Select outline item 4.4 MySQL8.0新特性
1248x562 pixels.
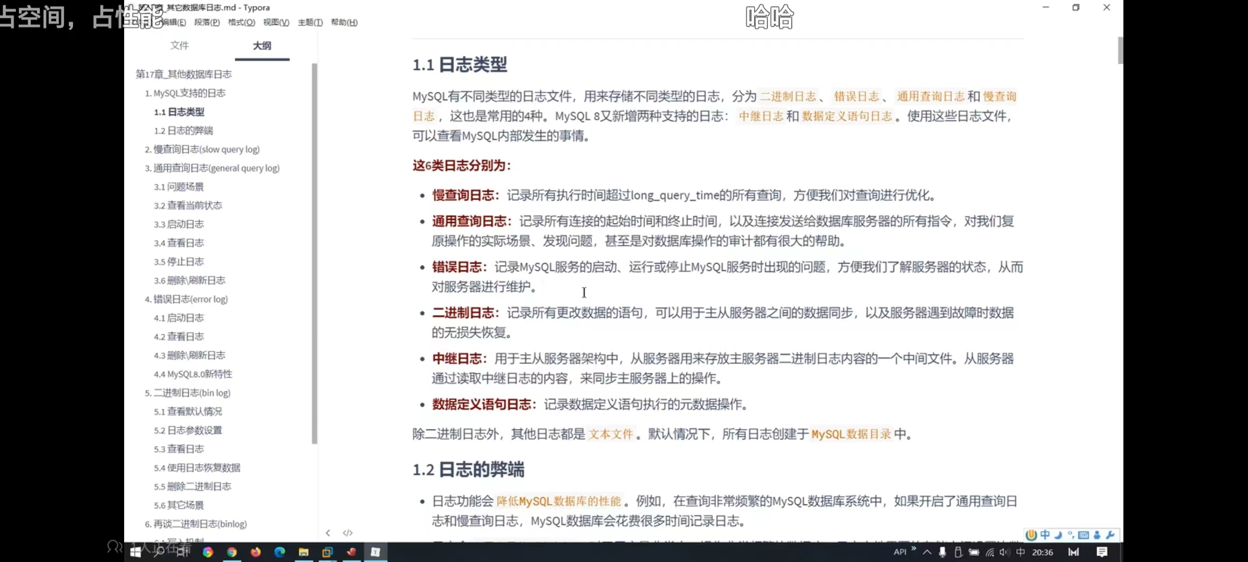click(x=193, y=374)
